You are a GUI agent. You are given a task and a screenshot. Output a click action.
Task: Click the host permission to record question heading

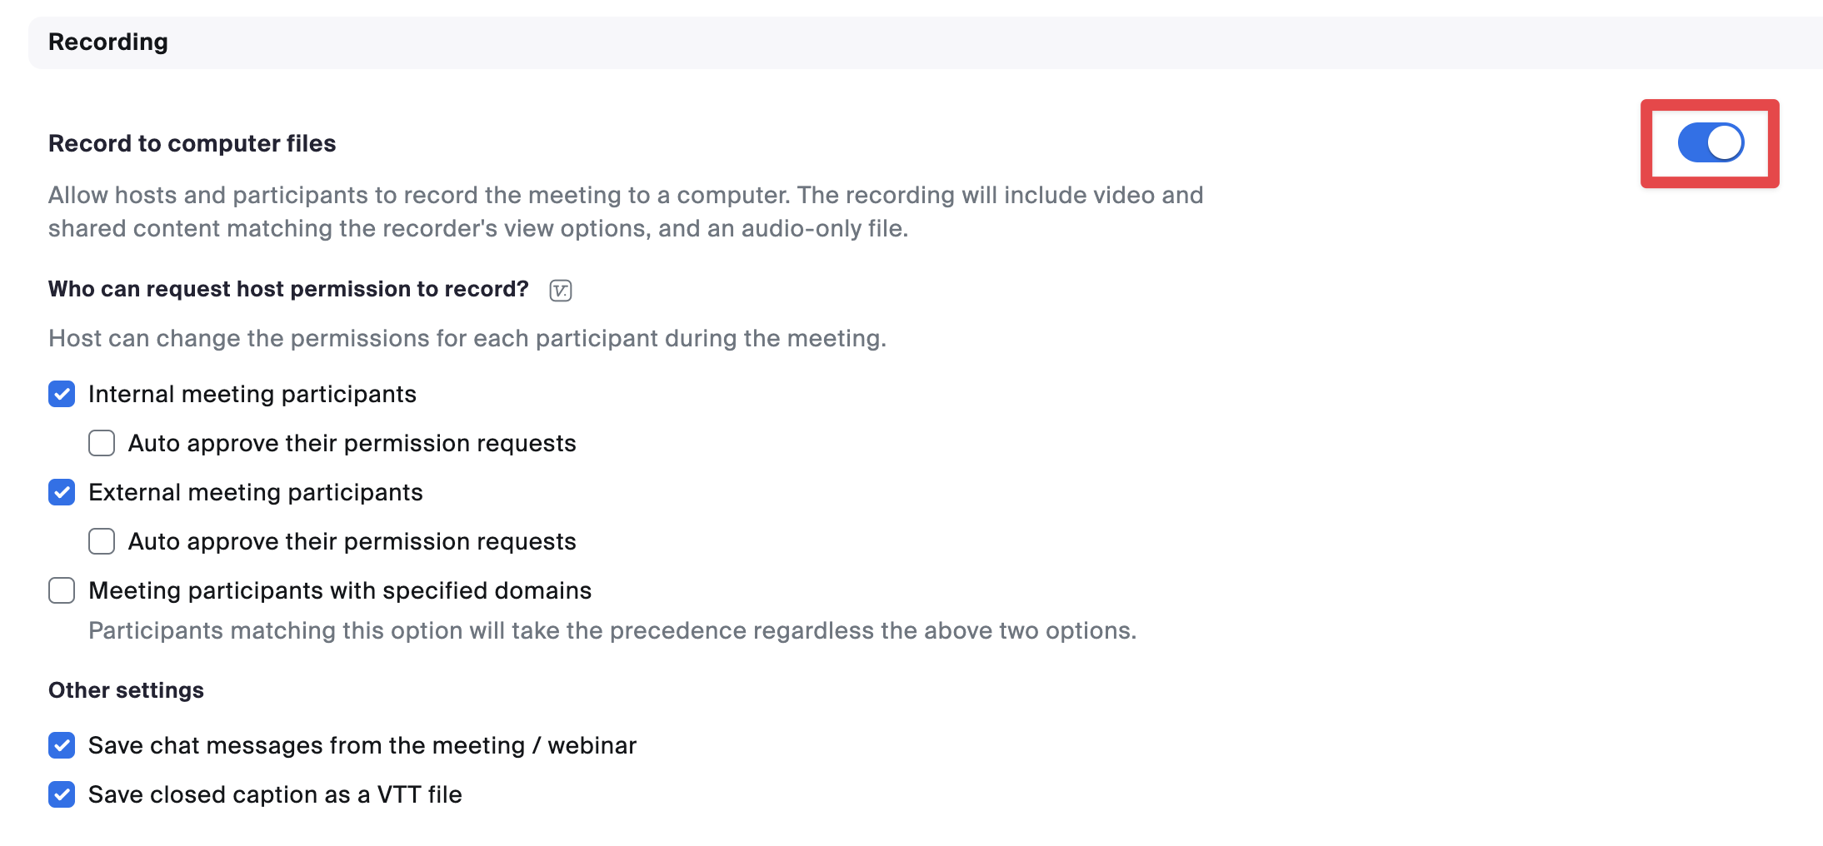(x=287, y=289)
